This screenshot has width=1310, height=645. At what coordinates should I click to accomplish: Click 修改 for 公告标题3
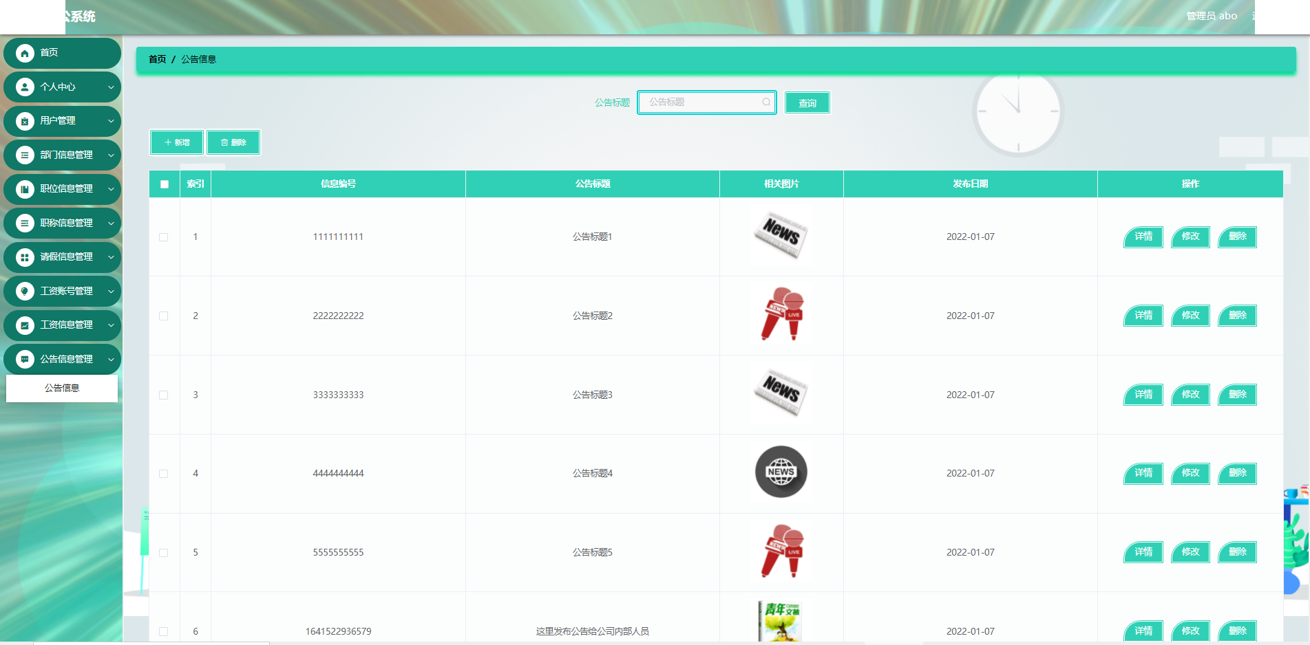point(1190,395)
